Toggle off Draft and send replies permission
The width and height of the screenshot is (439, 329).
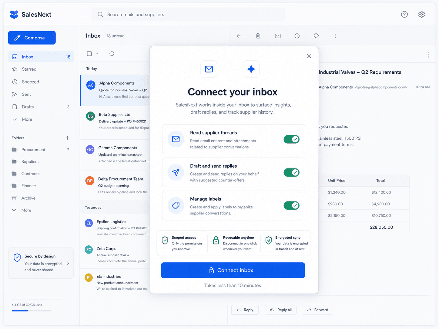click(x=291, y=172)
